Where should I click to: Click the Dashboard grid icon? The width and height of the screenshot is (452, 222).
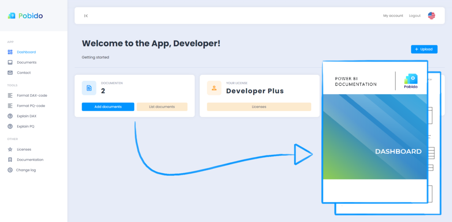10,52
